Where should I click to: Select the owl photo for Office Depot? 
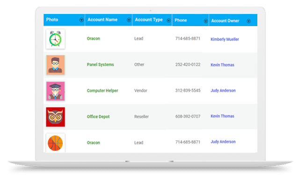tap(56, 117)
